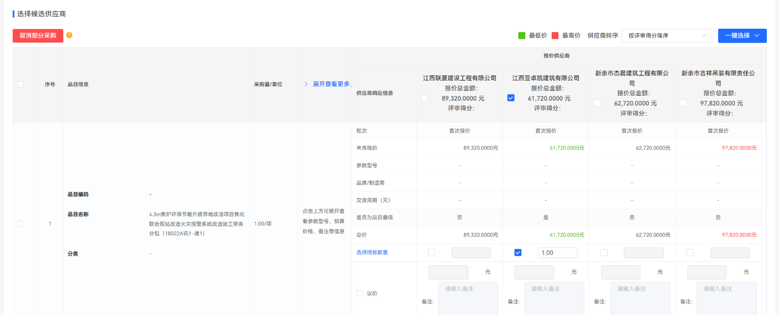Screen dimensions: 779x315
Task: Click header total '62,720.0000 元'
Action: coord(635,103)
